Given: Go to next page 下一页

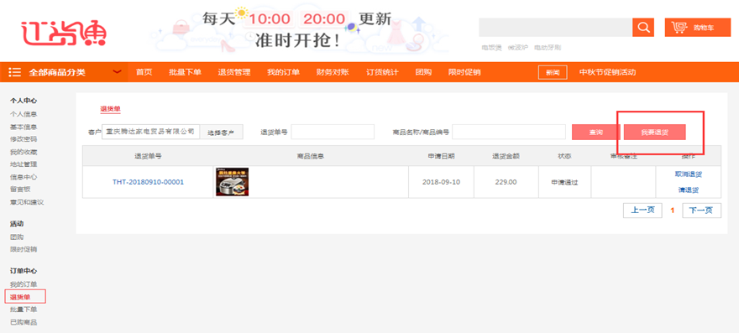Looking at the screenshot, I should 701,210.
